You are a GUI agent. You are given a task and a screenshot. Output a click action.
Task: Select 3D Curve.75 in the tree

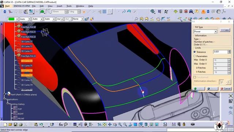(27, 66)
